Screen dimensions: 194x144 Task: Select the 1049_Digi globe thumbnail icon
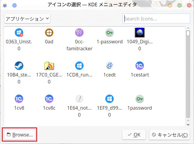[x=139, y=33]
